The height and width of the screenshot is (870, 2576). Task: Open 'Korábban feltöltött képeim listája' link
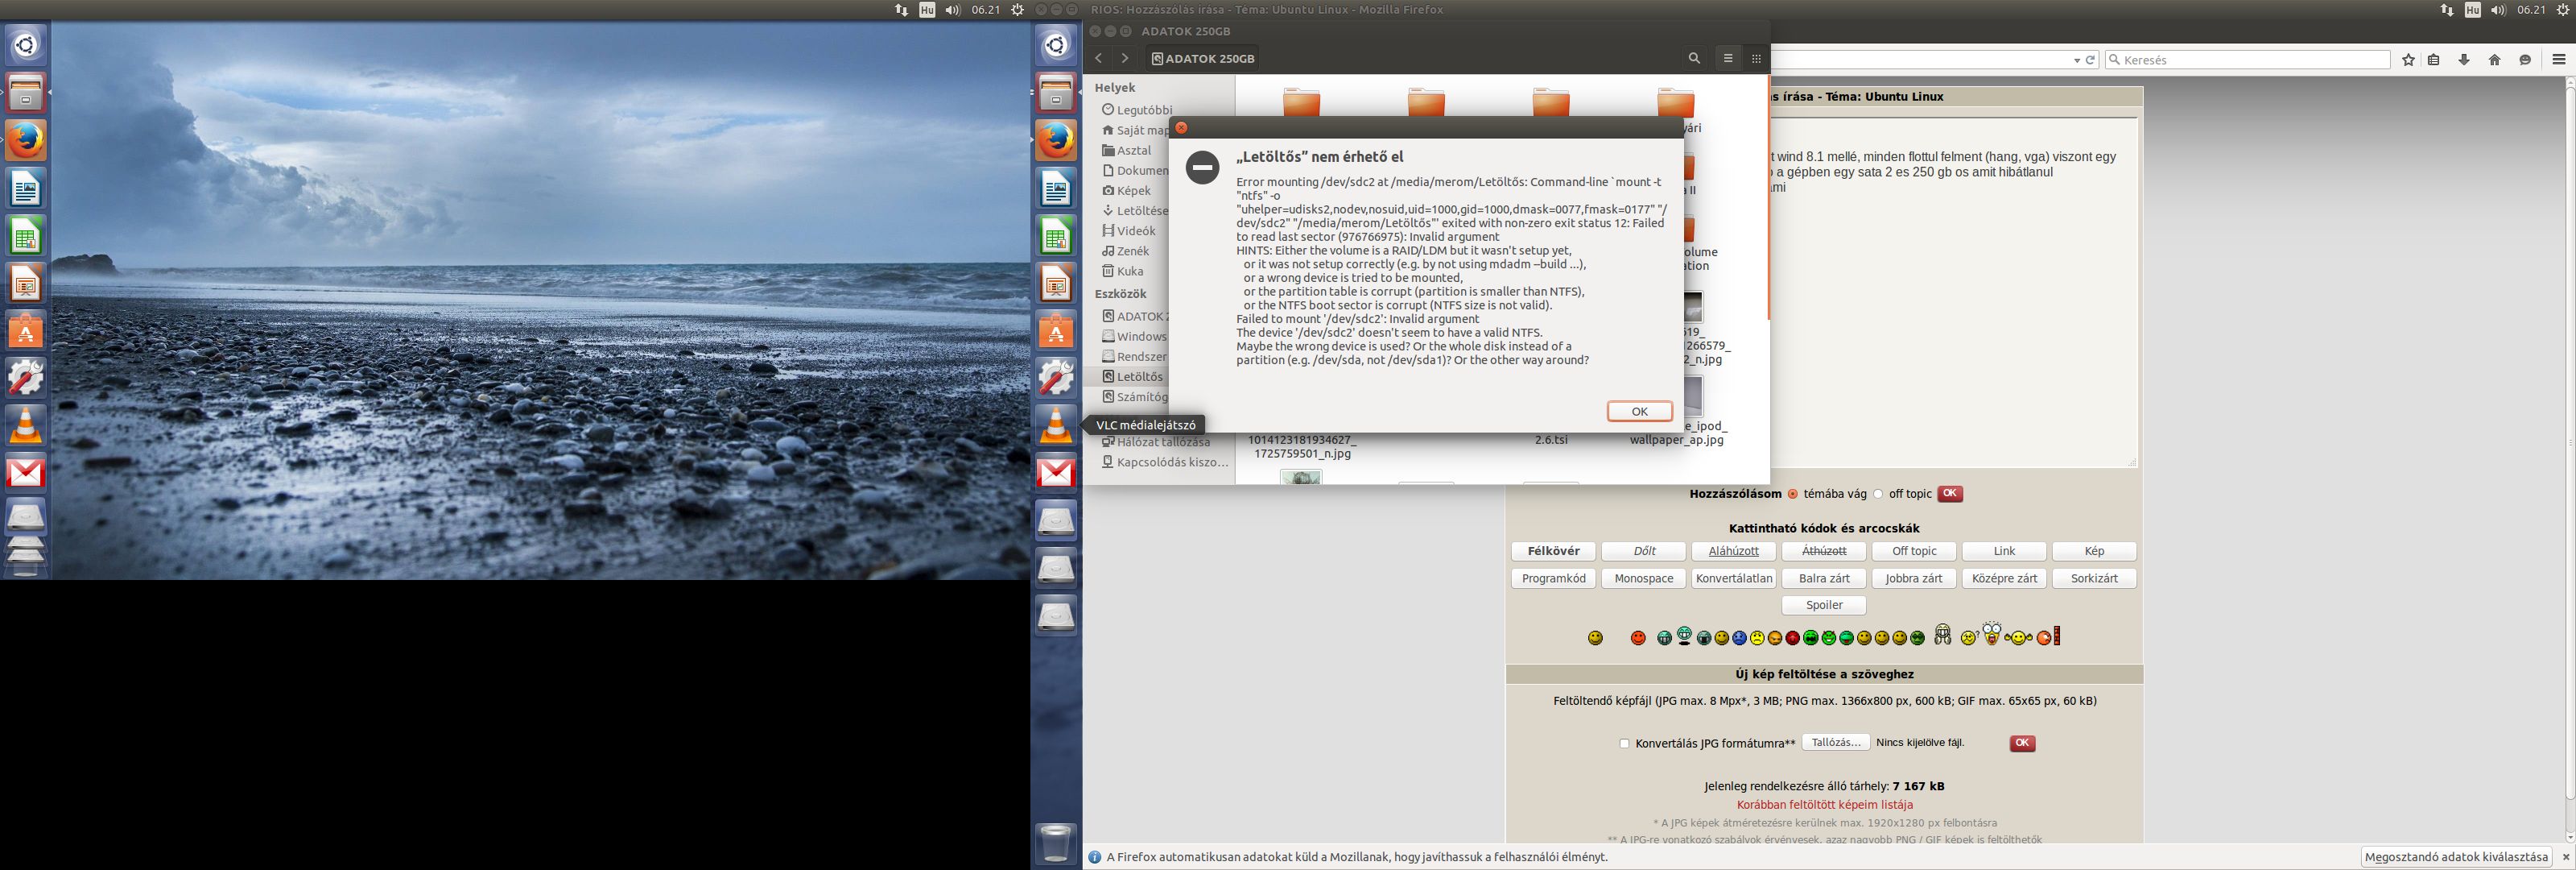point(1824,805)
